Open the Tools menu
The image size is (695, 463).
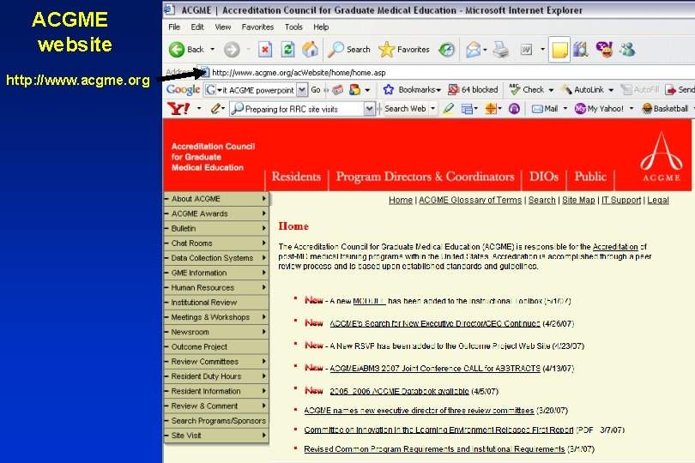(x=293, y=27)
